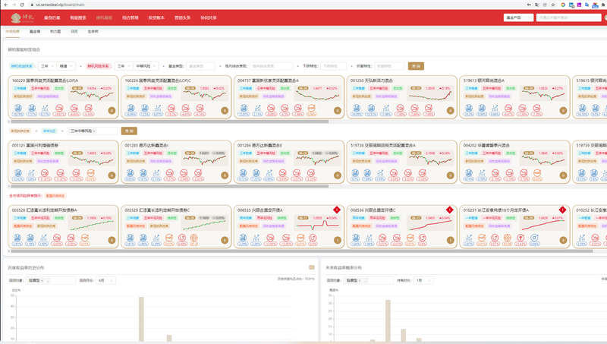Switch to the 基金墙 tab

[35, 31]
